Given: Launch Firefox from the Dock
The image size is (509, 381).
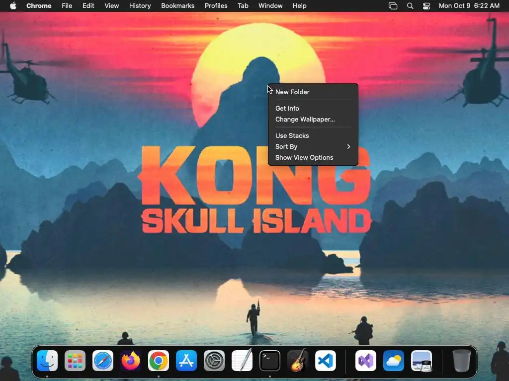Looking at the screenshot, I should click(x=131, y=361).
